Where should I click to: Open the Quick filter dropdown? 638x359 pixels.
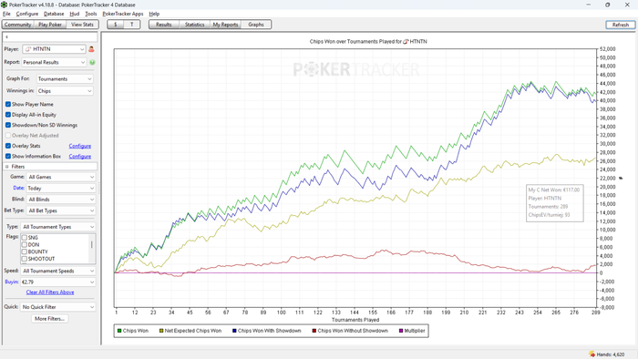(x=58, y=307)
